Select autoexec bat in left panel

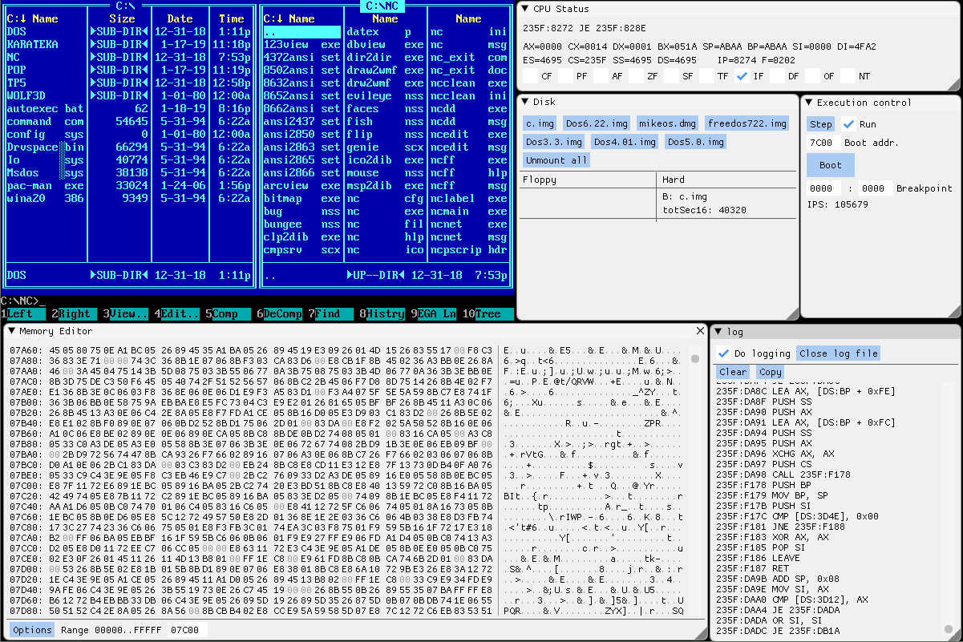pos(127,109)
